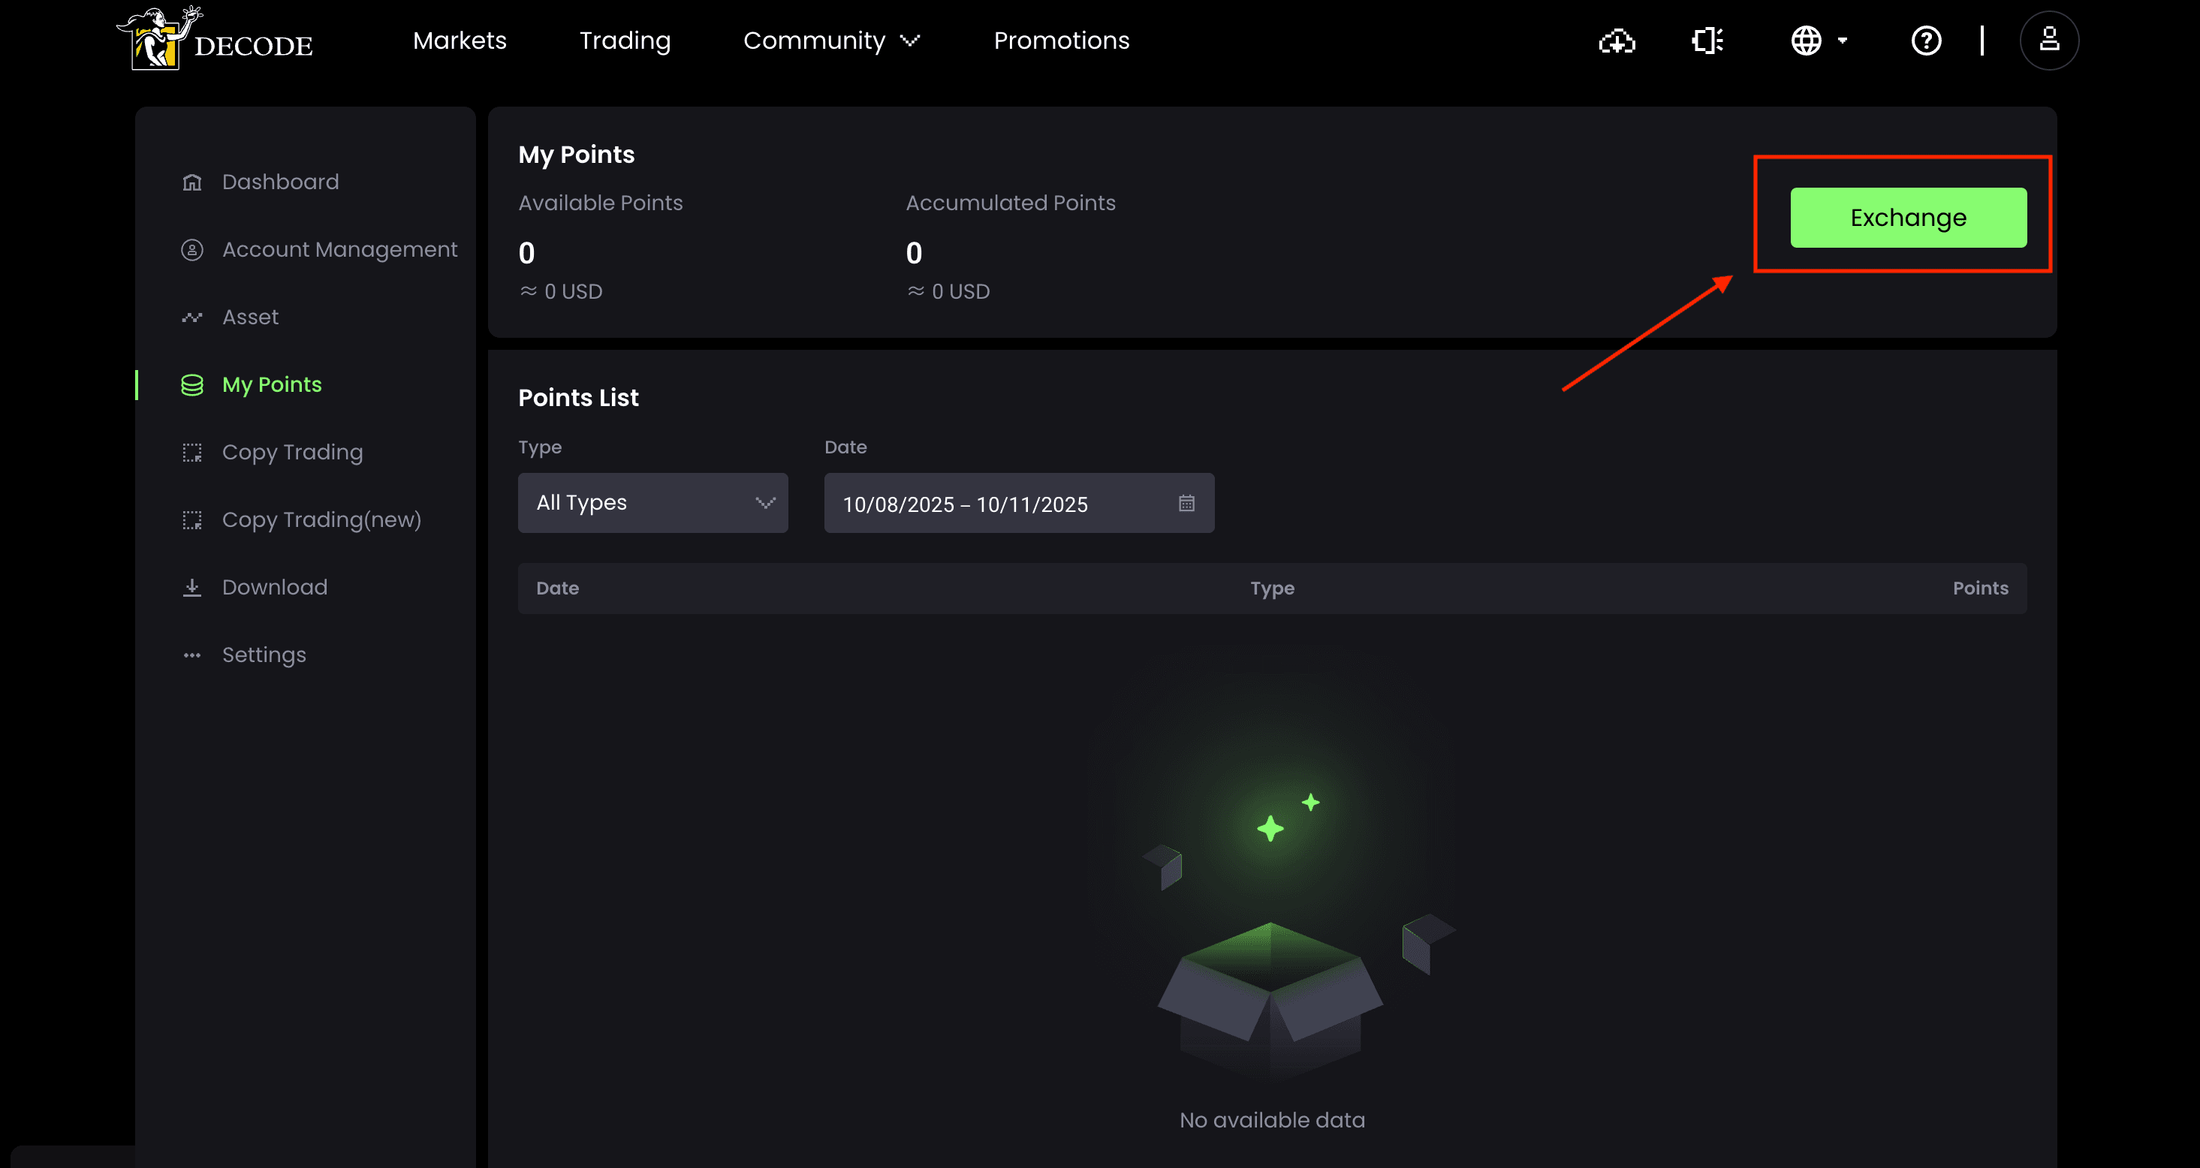Screen dimensions: 2200x1168
Task: Click the Download arrow icon in sidebar
Action: pyautogui.click(x=192, y=588)
